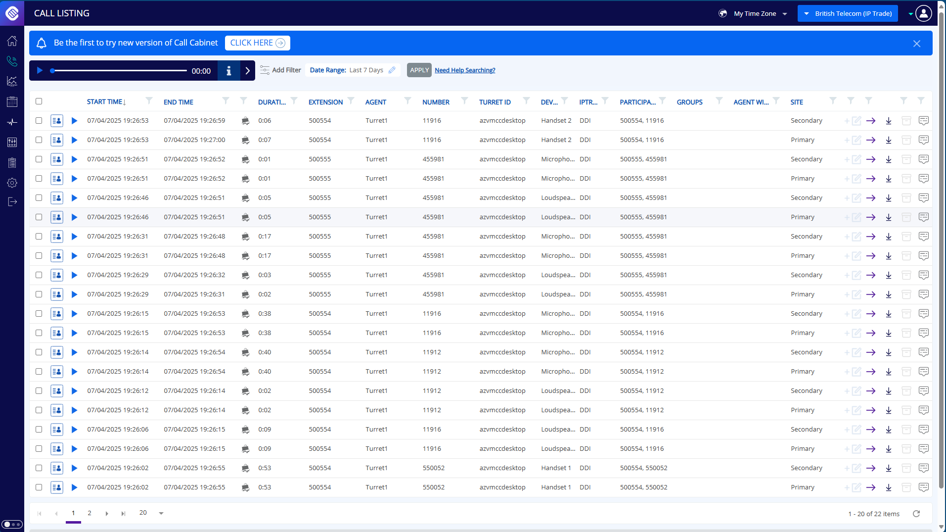Screen dimensions: 946x532
Task: Select checkbox for the 0:53 Primary row
Action: pos(39,487)
